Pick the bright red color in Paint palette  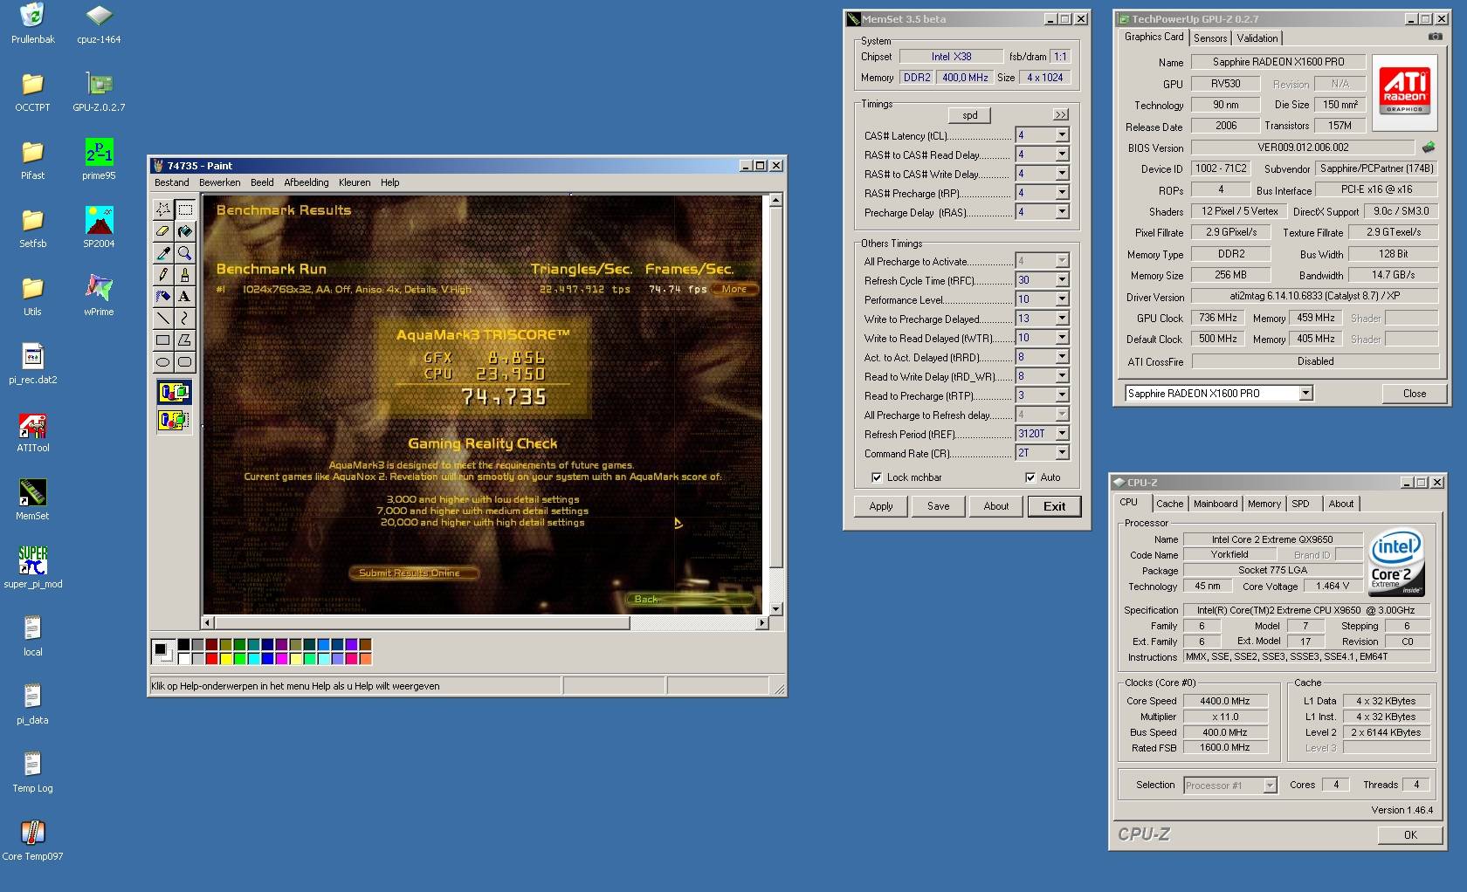(212, 658)
